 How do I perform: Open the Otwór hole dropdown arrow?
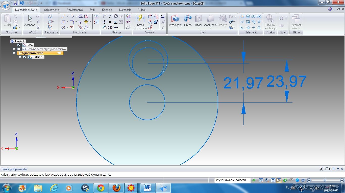tap(199, 28)
